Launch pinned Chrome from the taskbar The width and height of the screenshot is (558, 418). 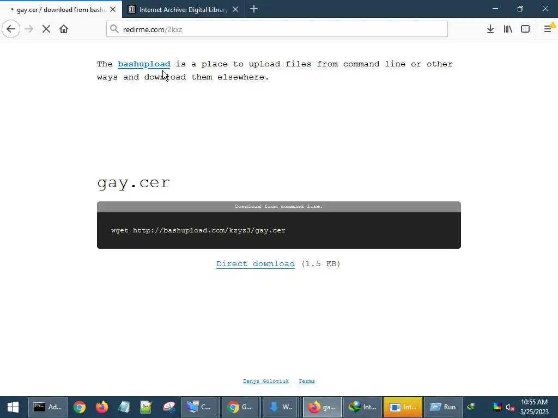point(80,407)
